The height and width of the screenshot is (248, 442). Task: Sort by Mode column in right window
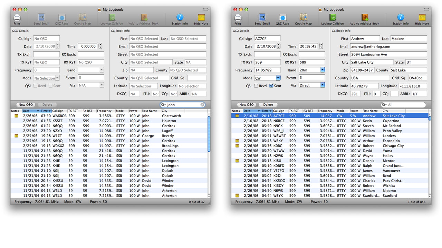(x=342, y=111)
